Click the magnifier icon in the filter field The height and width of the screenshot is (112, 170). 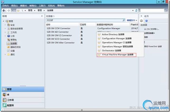124,20
